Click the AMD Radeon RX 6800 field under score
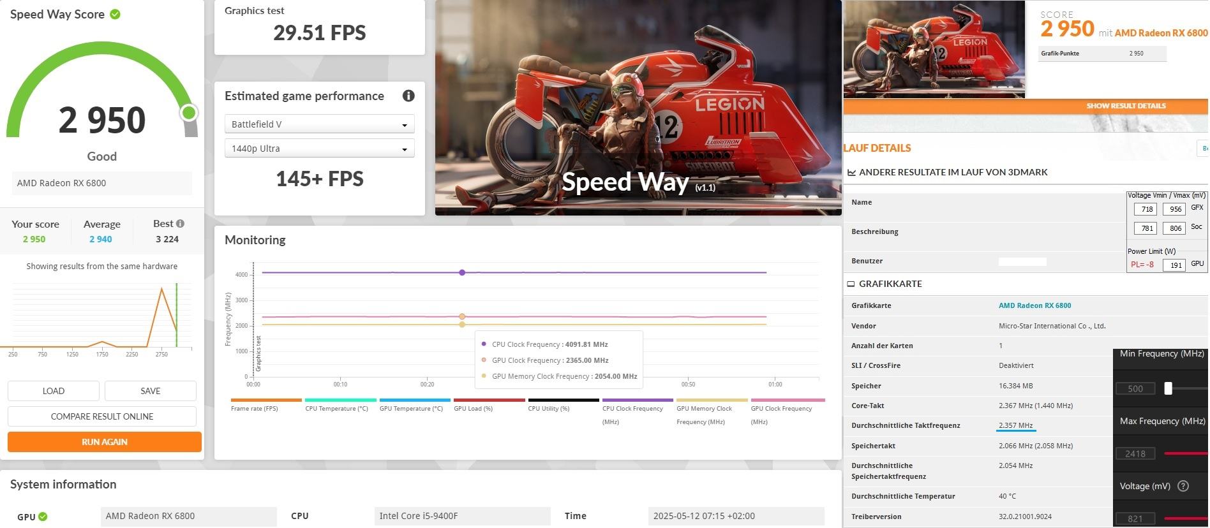The height and width of the screenshot is (528, 1210). [x=102, y=183]
